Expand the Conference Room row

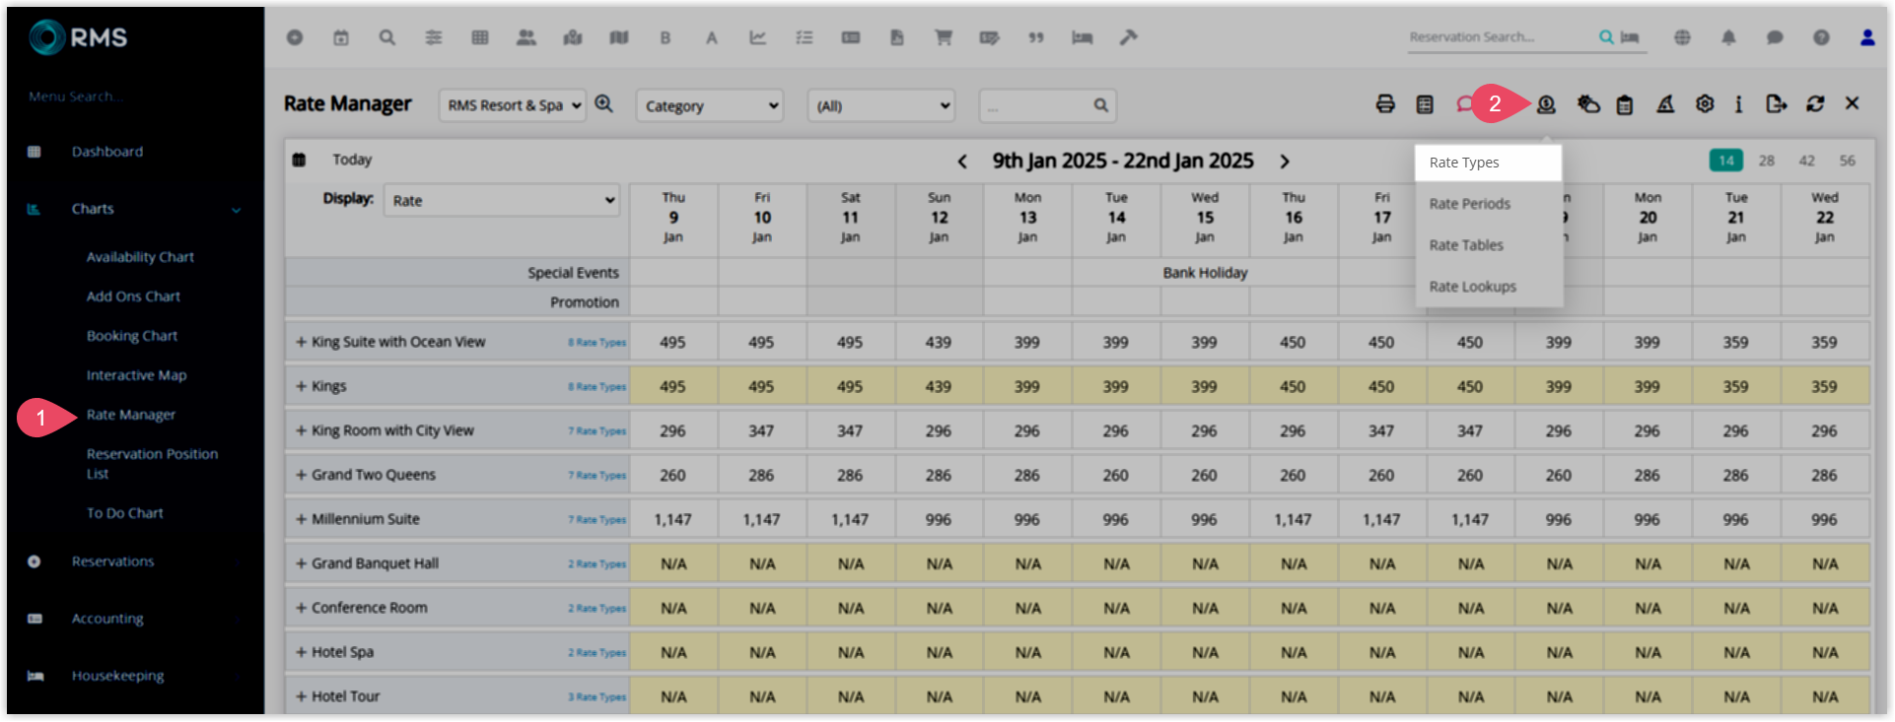[302, 608]
